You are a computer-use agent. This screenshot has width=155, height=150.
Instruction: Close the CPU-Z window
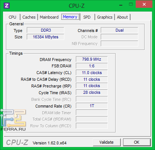[x=144, y=4]
